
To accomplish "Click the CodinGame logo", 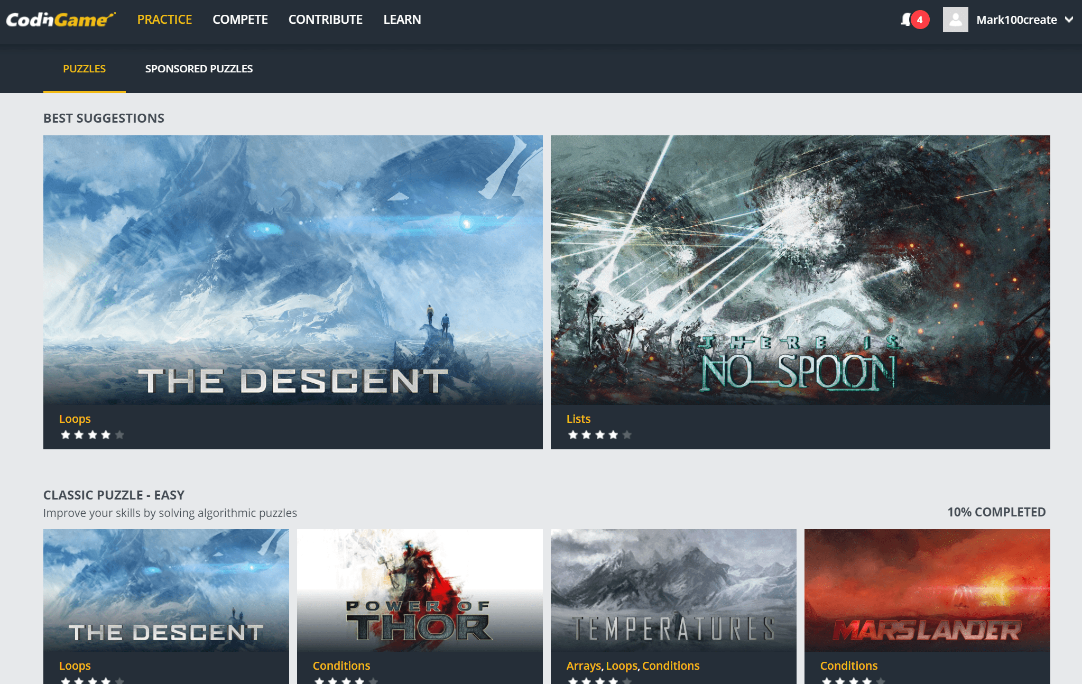I will click(60, 20).
